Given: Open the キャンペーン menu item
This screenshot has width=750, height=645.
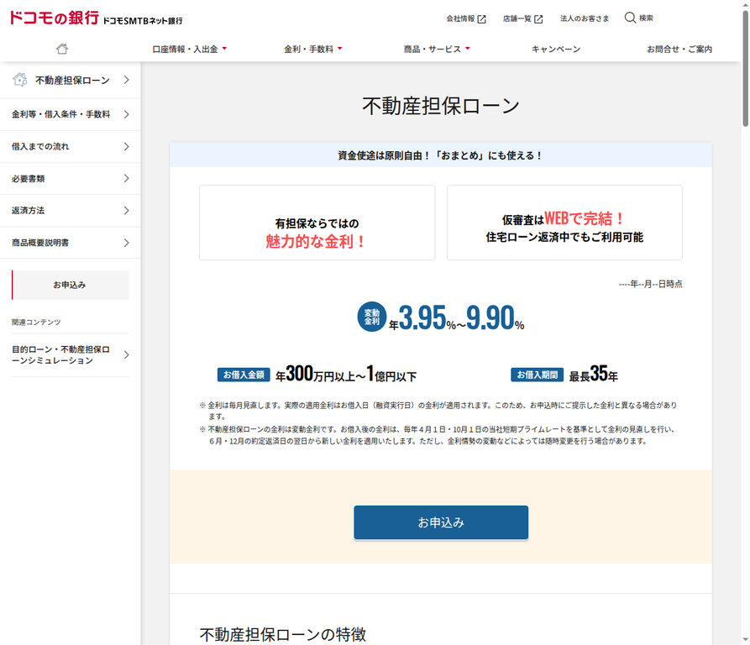Looking at the screenshot, I should coord(556,49).
